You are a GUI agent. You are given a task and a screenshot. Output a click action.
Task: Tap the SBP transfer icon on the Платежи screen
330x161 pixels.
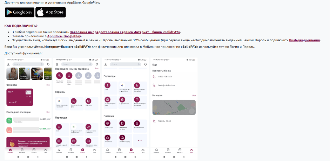(122, 85)
